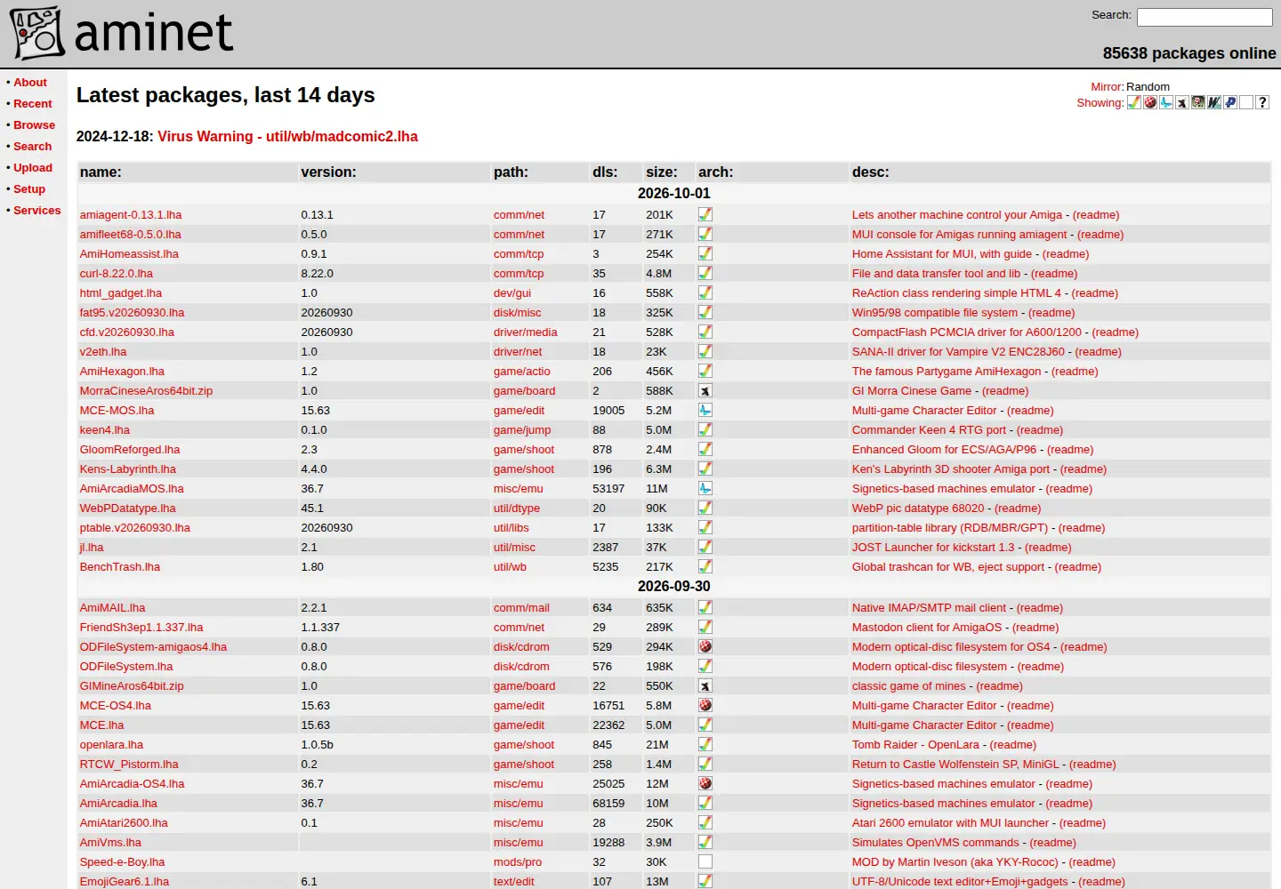Toggle the WarpUp W filter beside Showing

click(x=1214, y=102)
